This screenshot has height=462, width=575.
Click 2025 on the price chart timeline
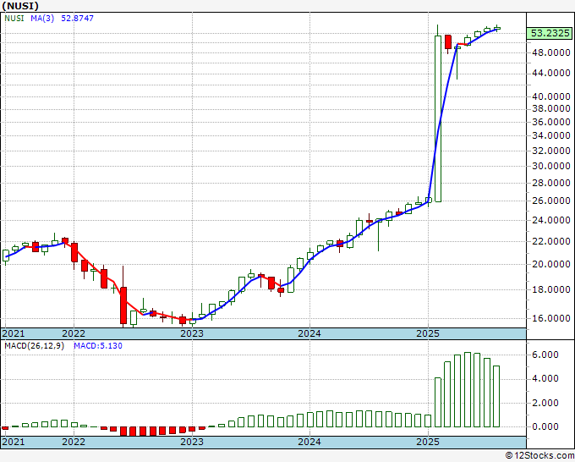pos(428,333)
